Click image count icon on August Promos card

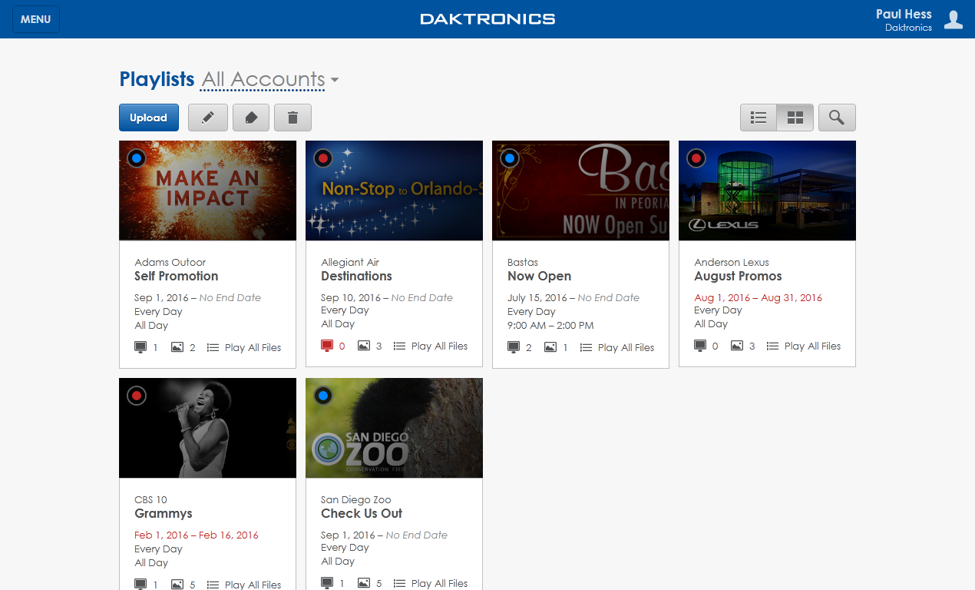[736, 346]
